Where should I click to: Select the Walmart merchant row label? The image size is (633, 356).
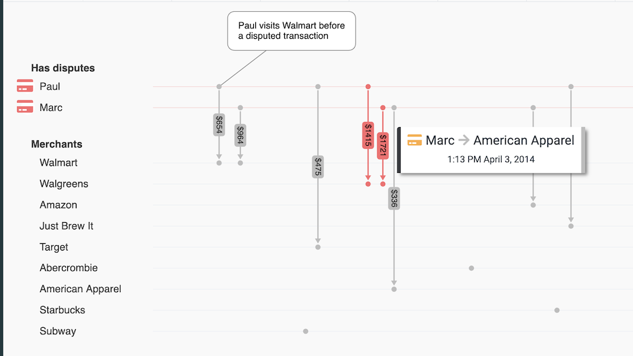pyautogui.click(x=59, y=163)
